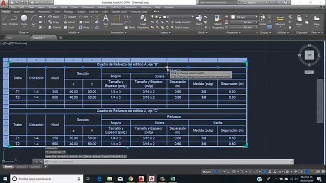Toggle ortho mode in status bar

(229, 172)
